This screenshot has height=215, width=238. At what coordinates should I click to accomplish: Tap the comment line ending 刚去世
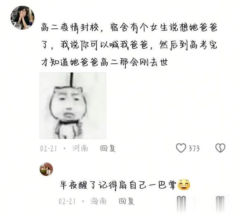[105, 63]
